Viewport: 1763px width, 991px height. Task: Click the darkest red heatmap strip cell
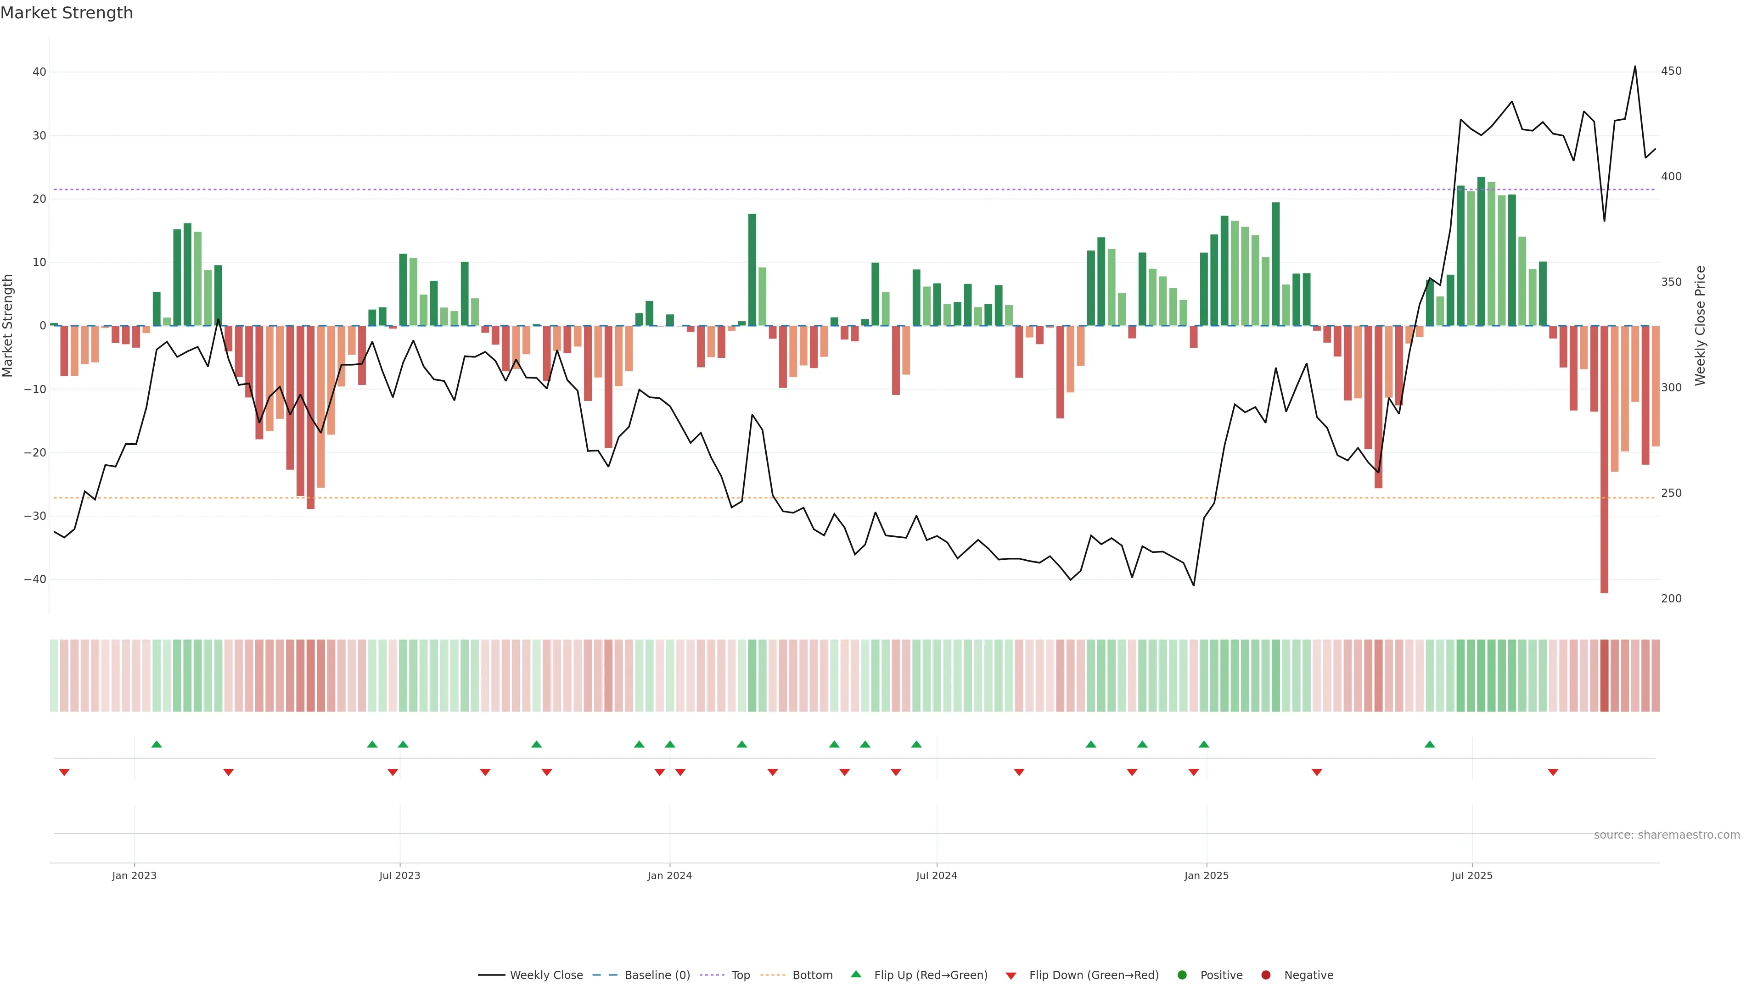[1604, 676]
